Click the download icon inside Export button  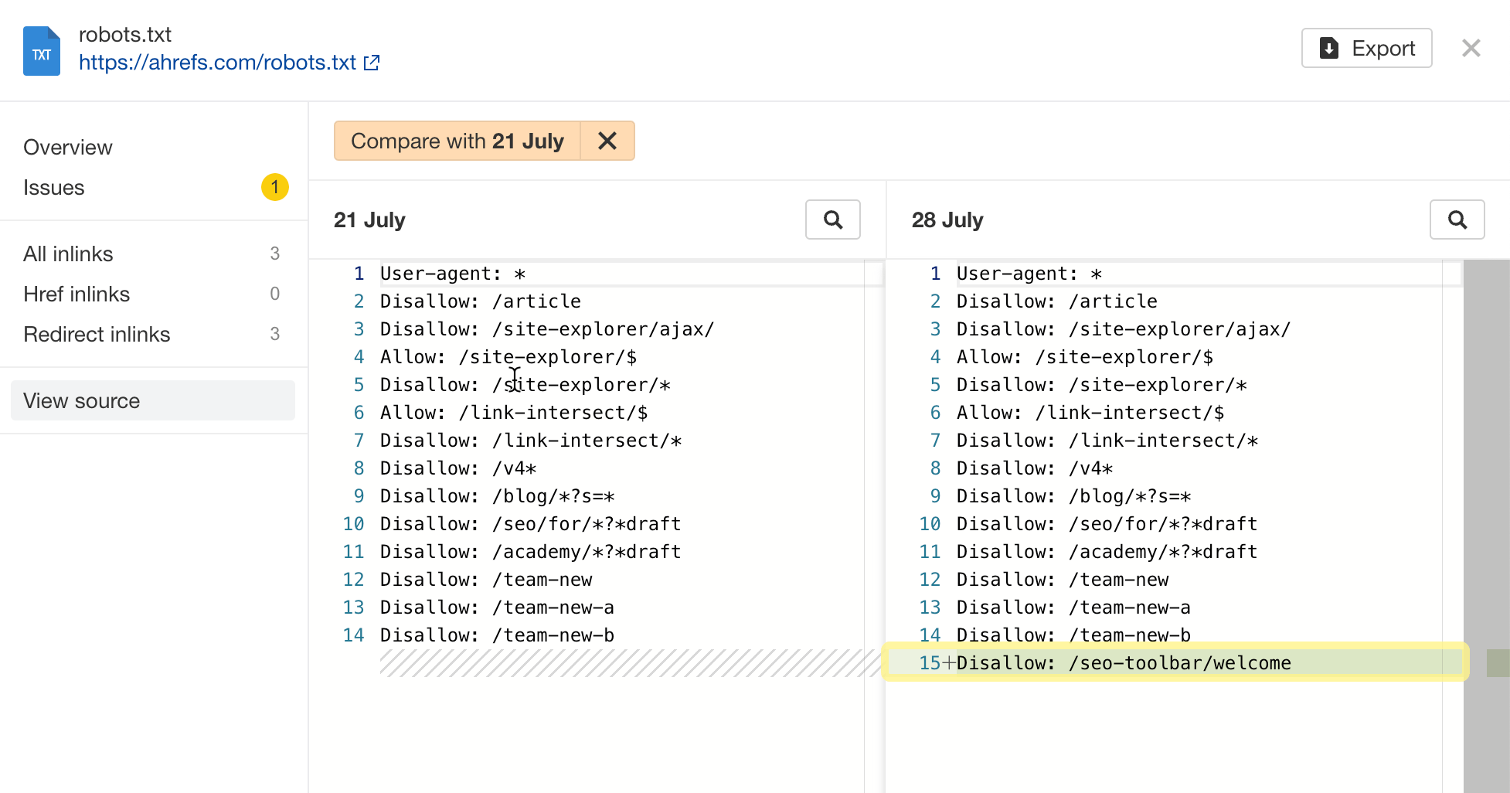click(x=1328, y=47)
